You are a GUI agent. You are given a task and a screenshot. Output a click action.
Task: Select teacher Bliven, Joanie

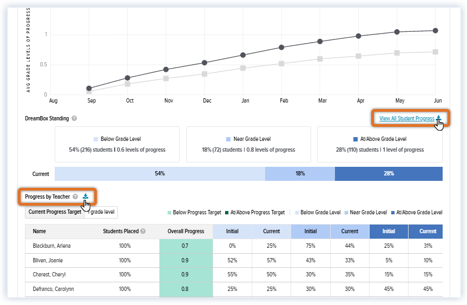(x=48, y=260)
